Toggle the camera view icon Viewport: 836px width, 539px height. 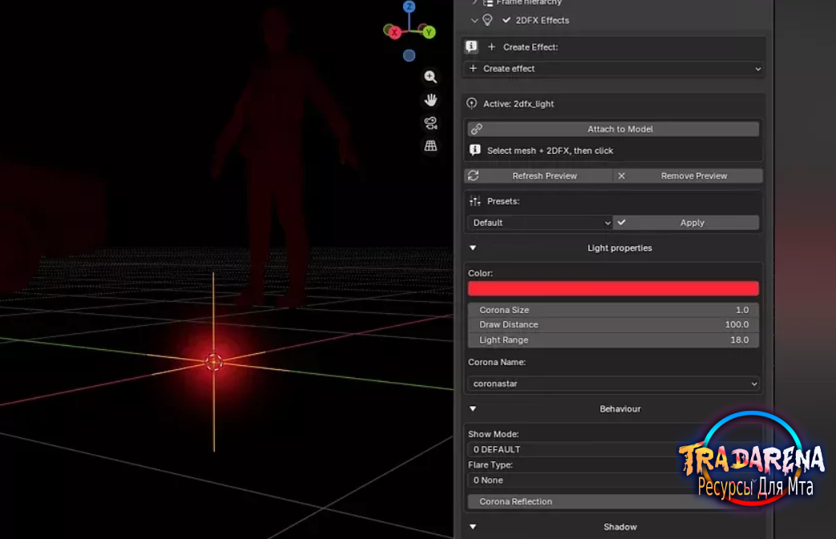point(430,123)
